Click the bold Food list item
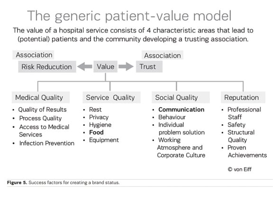This screenshot has height=204, width=280. pos(96,132)
